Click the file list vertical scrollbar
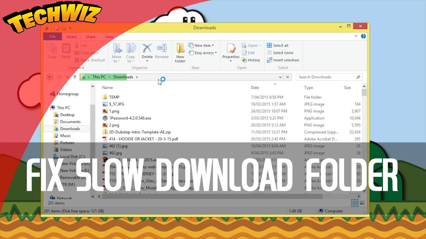This screenshot has height=239, width=426. coord(364,93)
